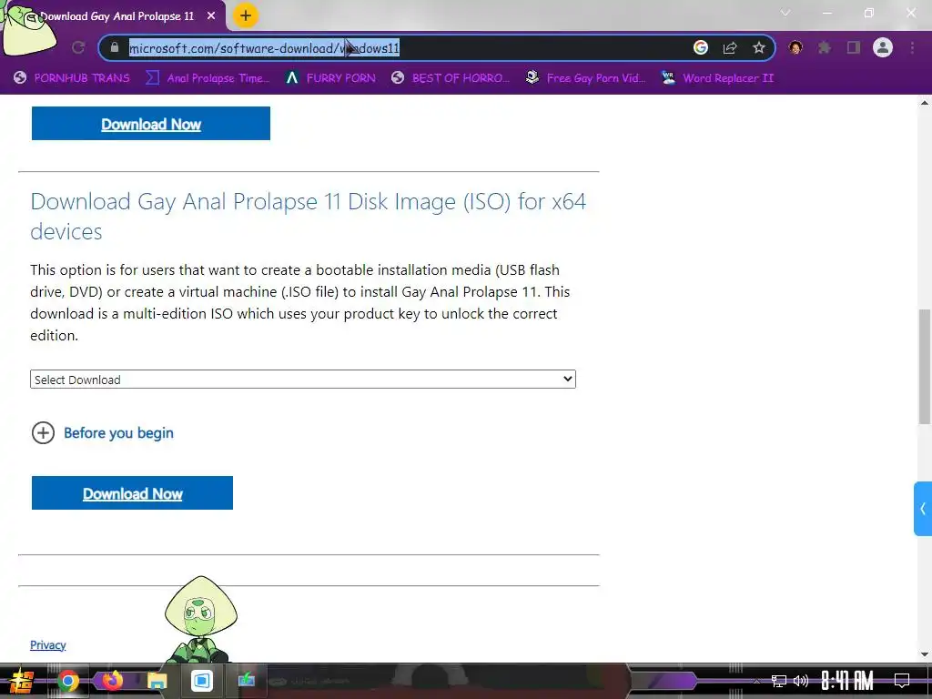Image resolution: width=932 pixels, height=699 pixels.
Task: Open the volume tray icon
Action: pyautogui.click(x=801, y=681)
